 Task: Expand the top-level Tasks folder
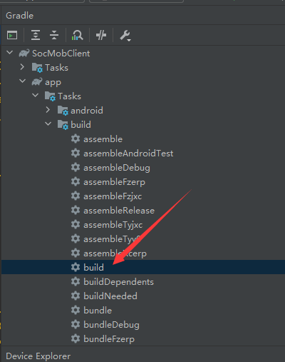tap(22, 67)
